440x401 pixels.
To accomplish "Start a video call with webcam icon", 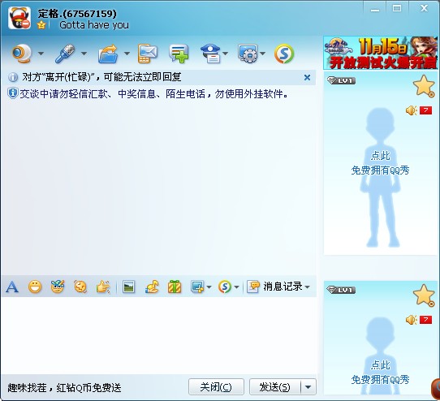I will click(22, 54).
